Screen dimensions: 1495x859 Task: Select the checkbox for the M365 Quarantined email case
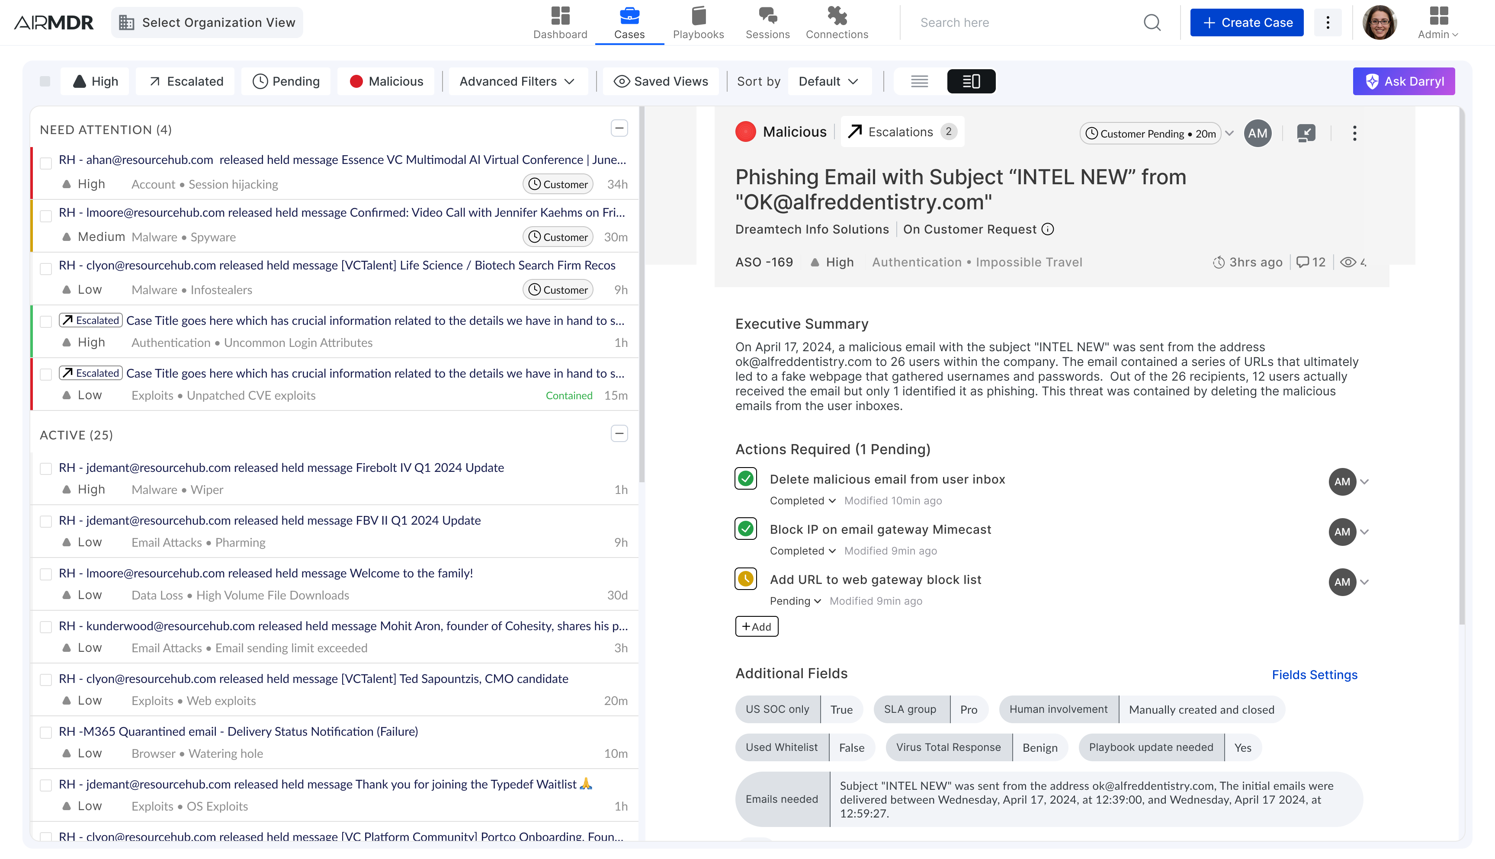click(45, 732)
